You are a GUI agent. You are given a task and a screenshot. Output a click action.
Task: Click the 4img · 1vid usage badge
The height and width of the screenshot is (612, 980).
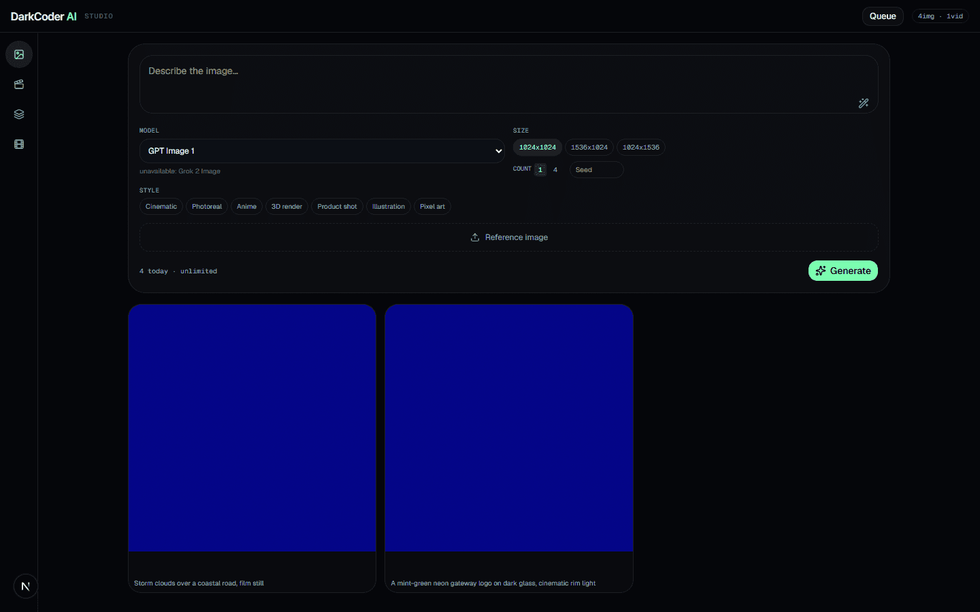(941, 16)
